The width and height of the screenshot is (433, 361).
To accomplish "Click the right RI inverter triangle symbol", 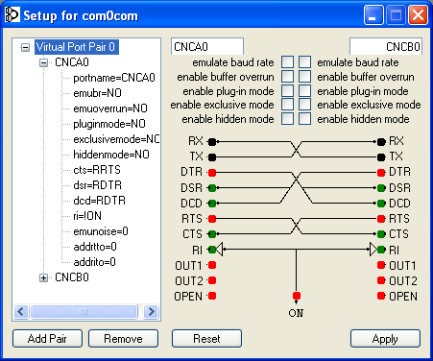I will coord(373,250).
